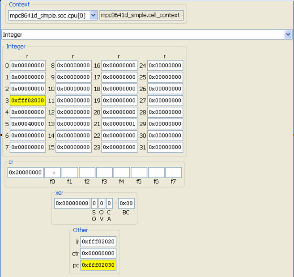
Task: Click cr field f5 box
Action: [139, 173]
